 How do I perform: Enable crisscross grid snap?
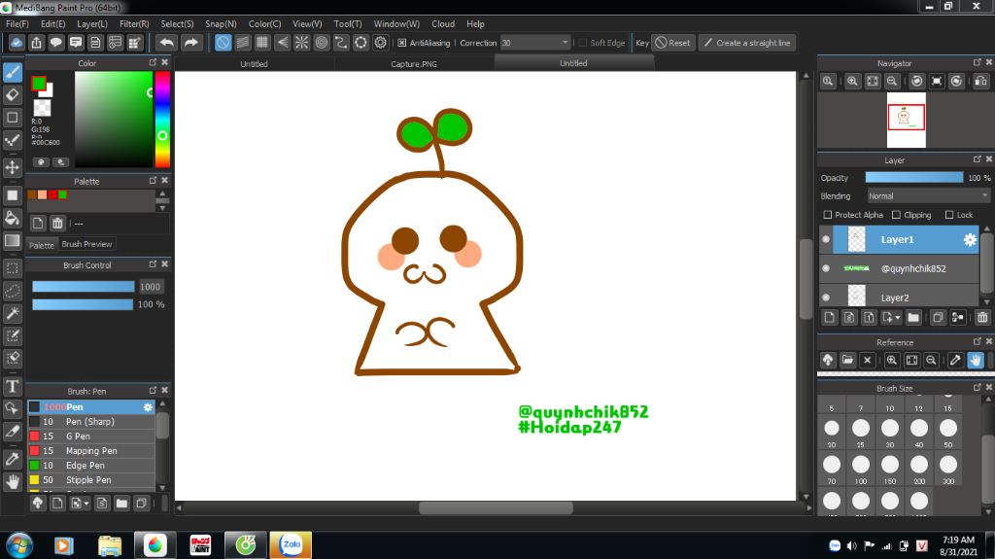point(262,43)
